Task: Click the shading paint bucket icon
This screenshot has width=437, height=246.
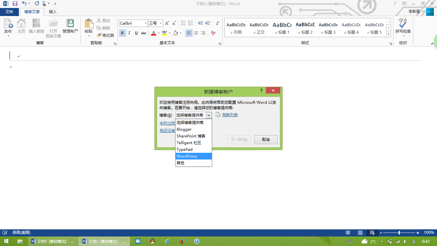Action: (175, 33)
